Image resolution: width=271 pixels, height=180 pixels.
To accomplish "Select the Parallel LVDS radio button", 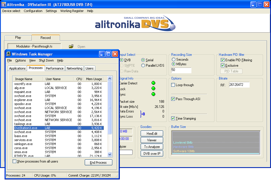I will coord(143,65).
